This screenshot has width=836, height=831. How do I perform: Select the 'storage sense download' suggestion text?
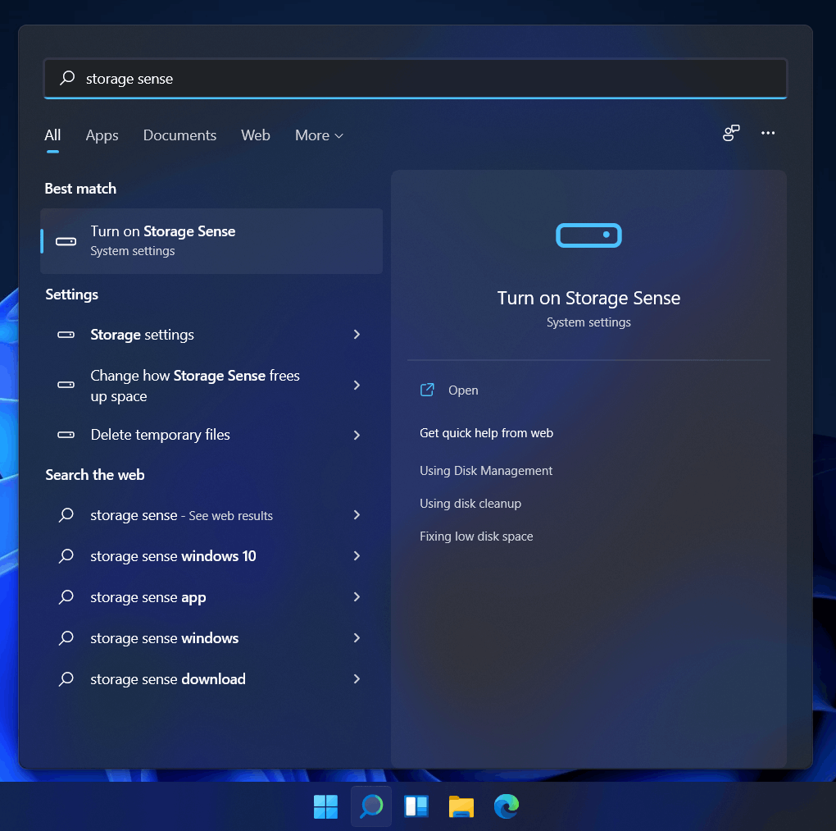tap(168, 679)
